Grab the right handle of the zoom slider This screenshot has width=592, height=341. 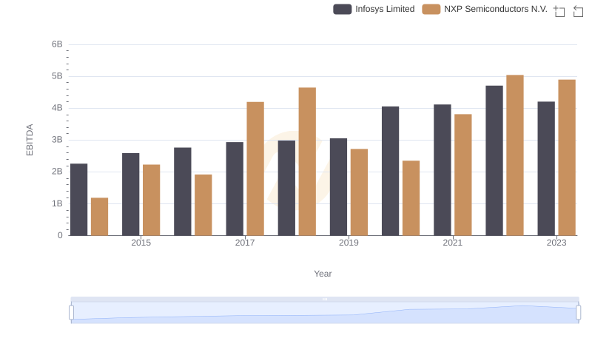click(x=578, y=312)
